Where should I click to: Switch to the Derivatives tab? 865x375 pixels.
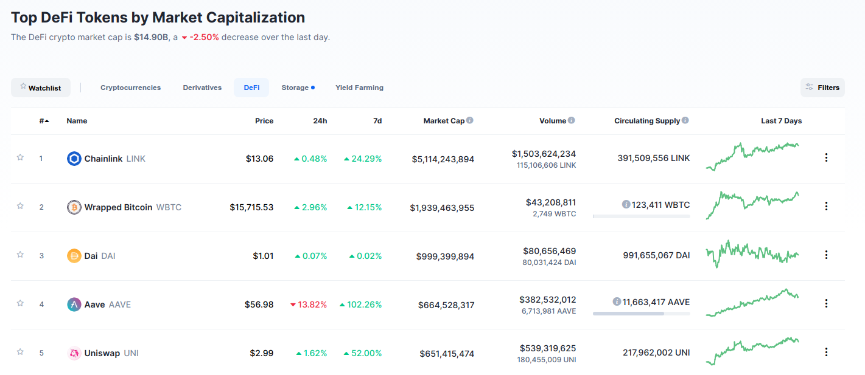(201, 87)
